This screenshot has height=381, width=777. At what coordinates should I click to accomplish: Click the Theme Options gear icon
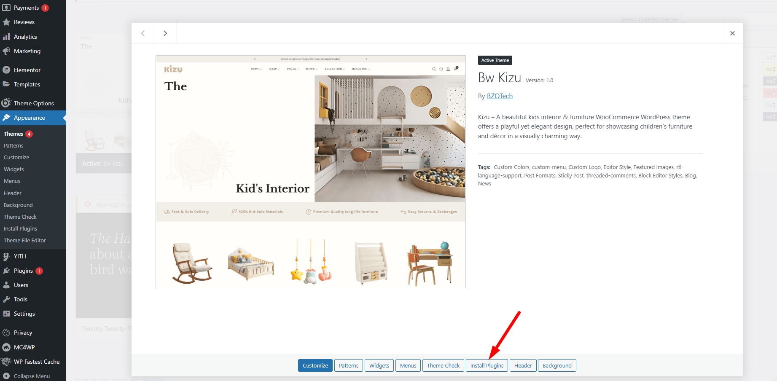click(6, 103)
